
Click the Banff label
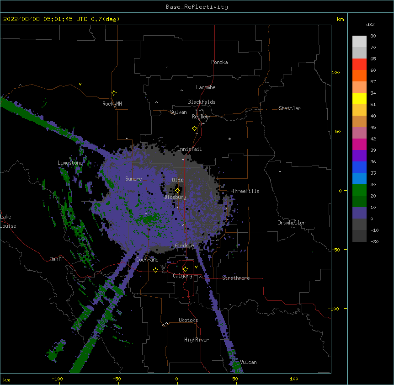point(57,259)
